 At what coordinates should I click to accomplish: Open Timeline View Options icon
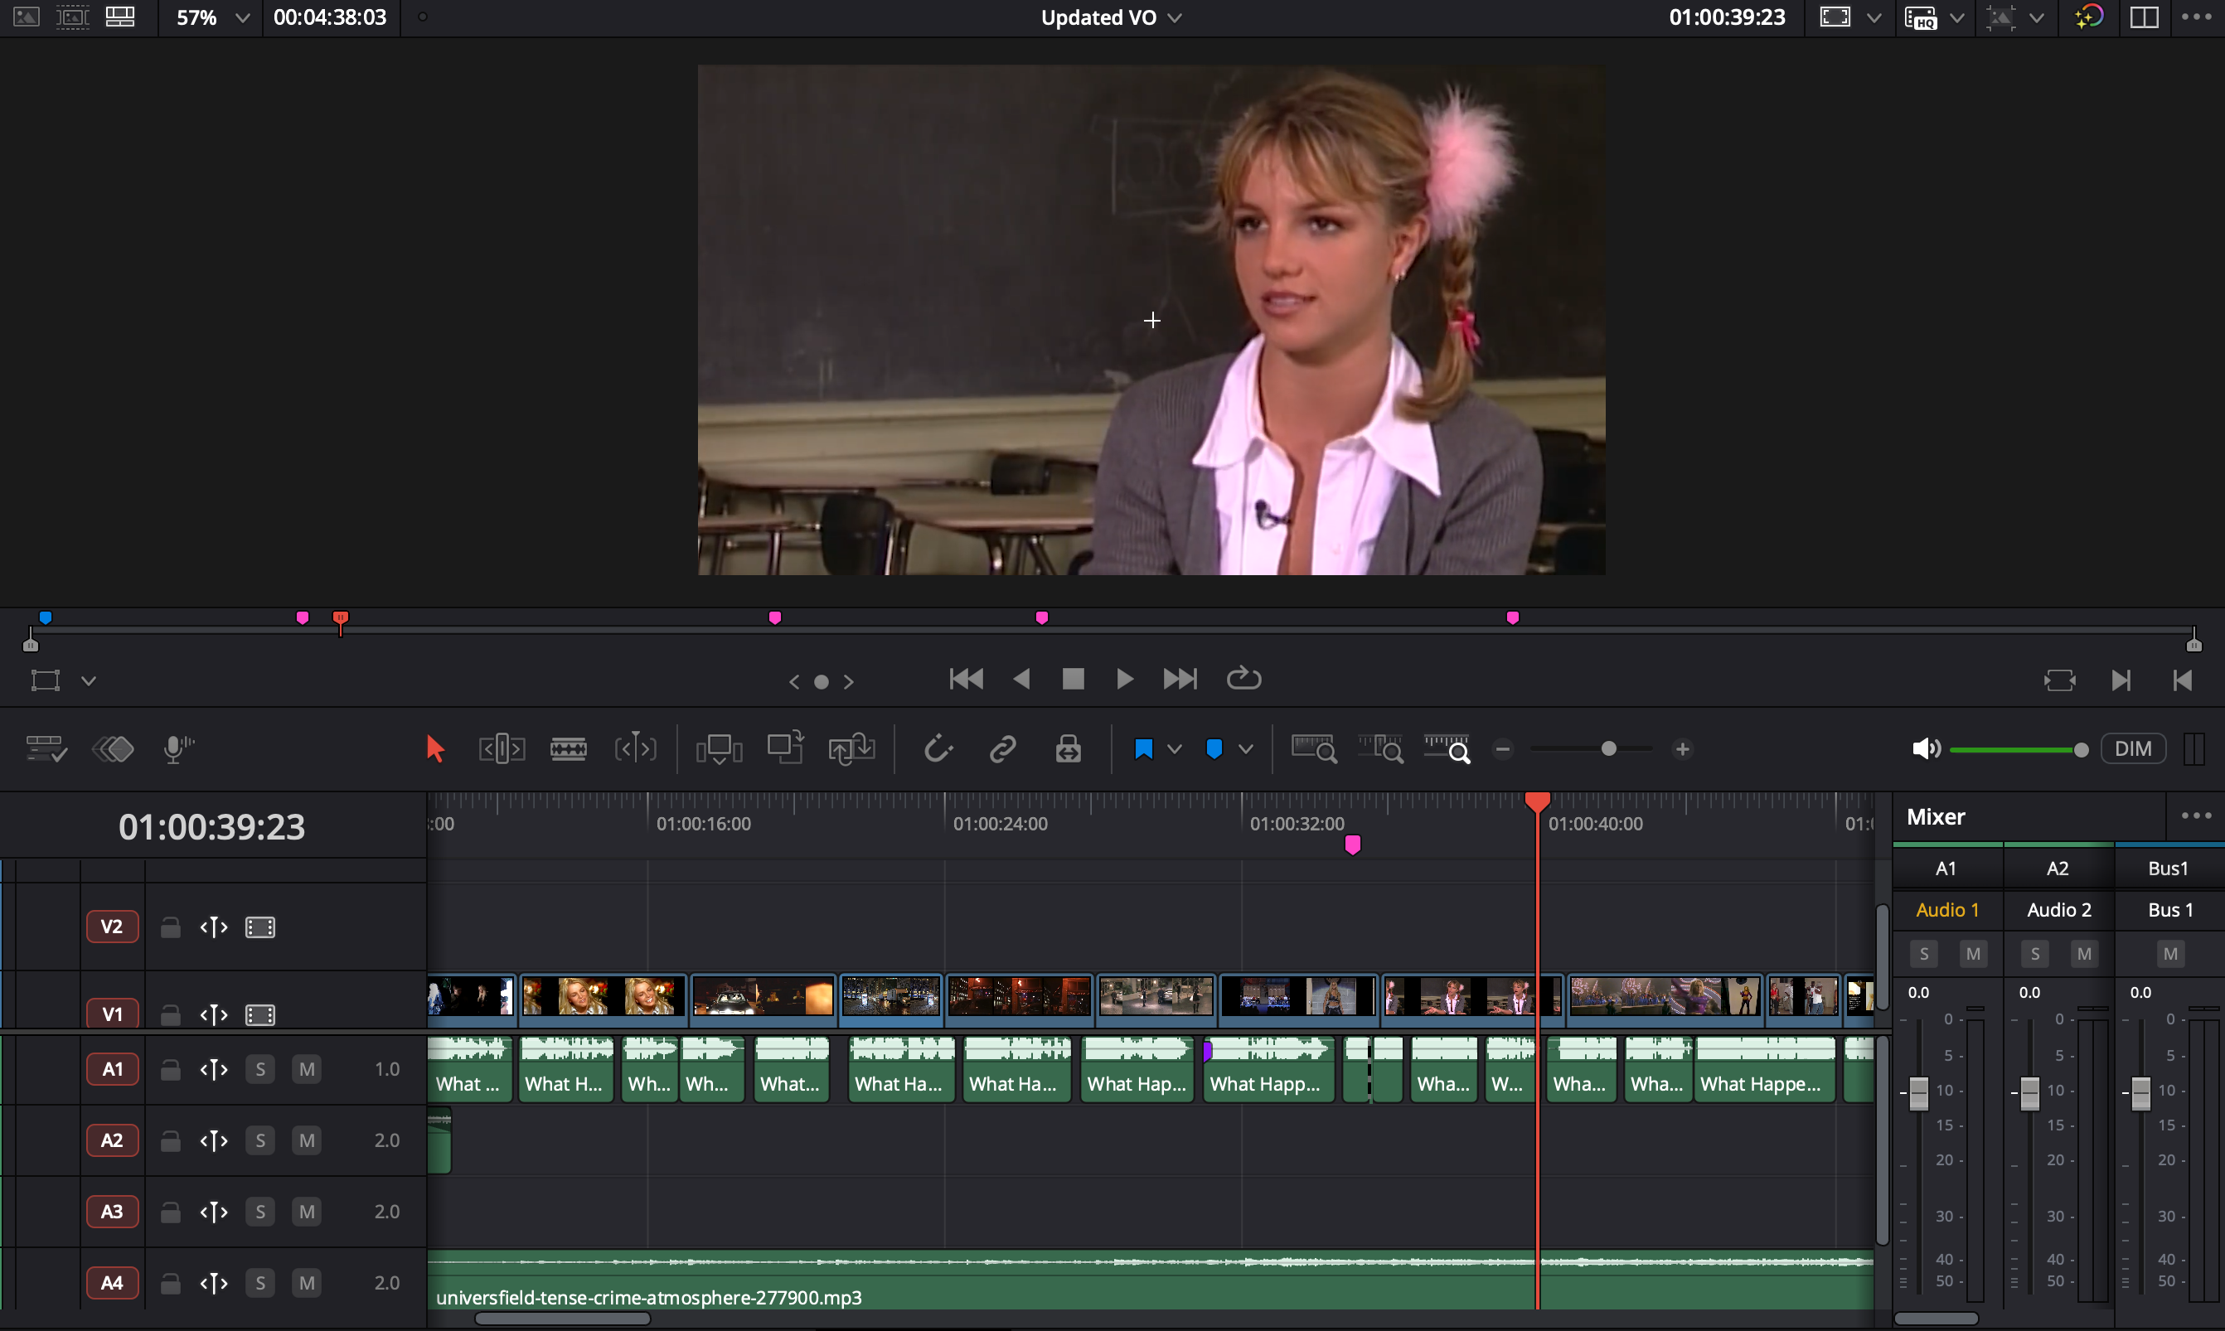(x=46, y=749)
